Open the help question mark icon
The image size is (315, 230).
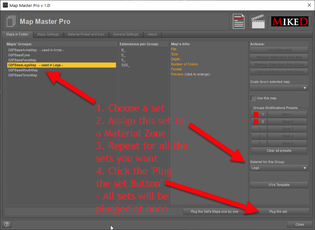[7, 224]
